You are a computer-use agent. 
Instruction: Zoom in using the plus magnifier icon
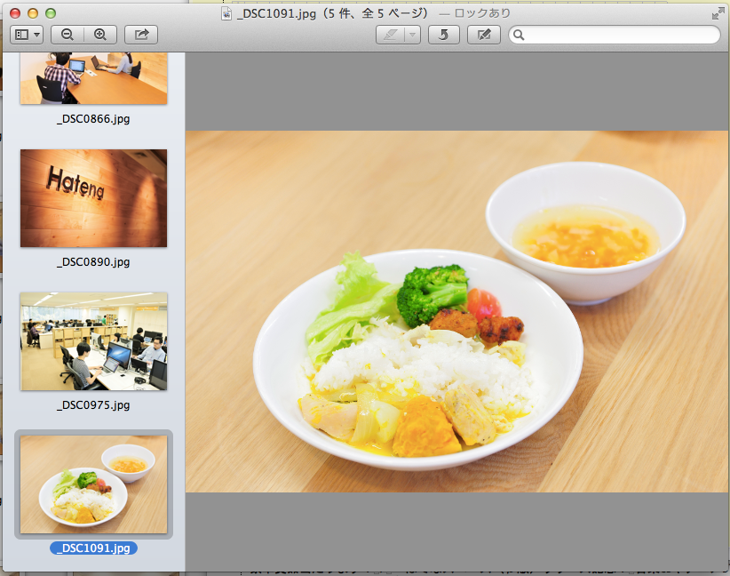click(x=99, y=35)
